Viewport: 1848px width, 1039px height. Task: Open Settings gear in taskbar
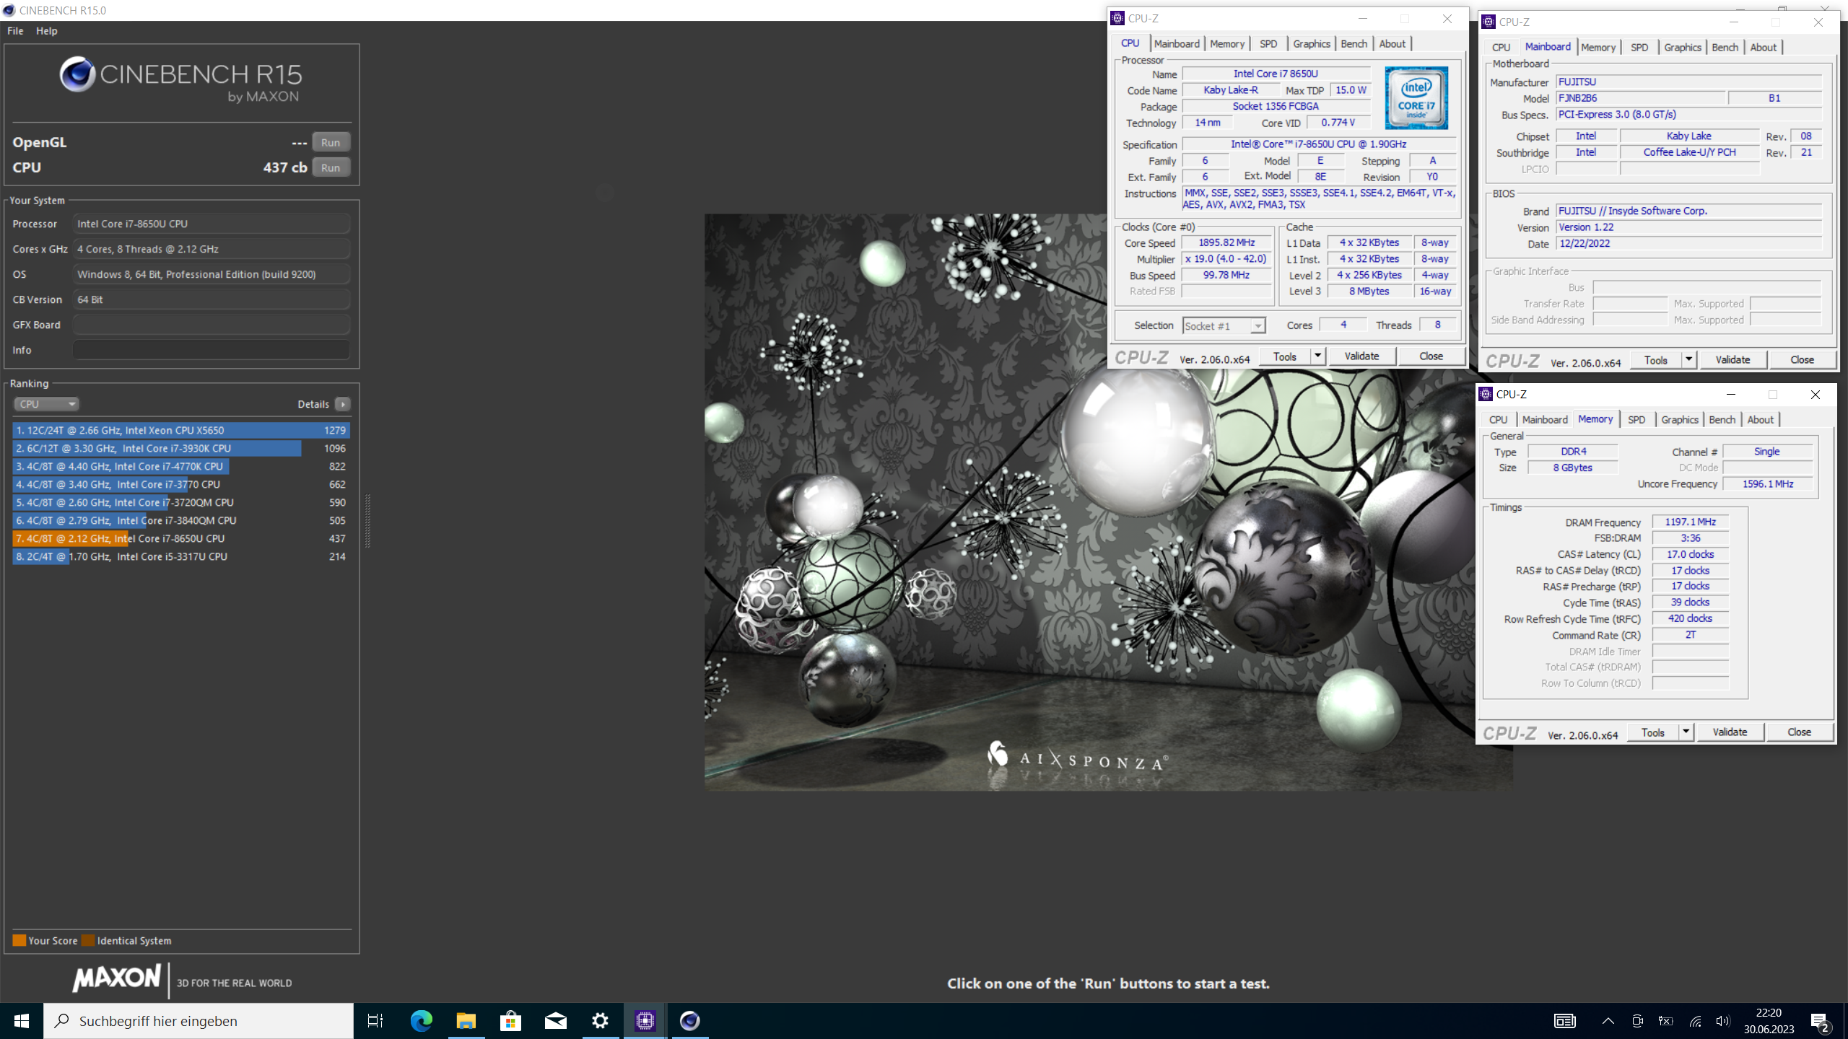click(x=600, y=1021)
